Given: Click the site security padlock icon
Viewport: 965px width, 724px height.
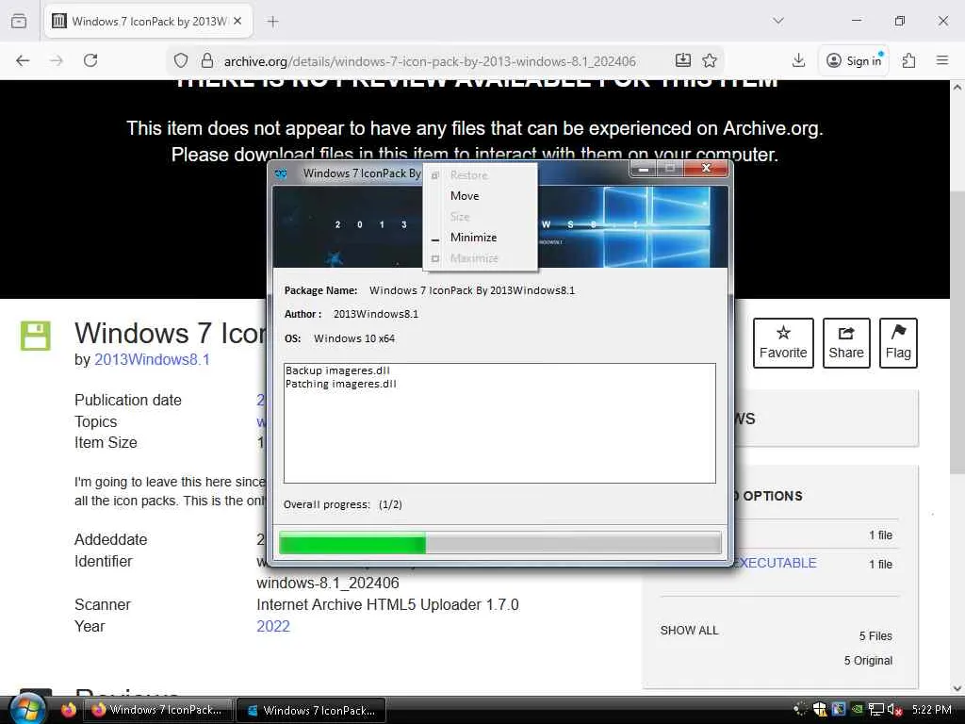Looking at the screenshot, I should 207,60.
